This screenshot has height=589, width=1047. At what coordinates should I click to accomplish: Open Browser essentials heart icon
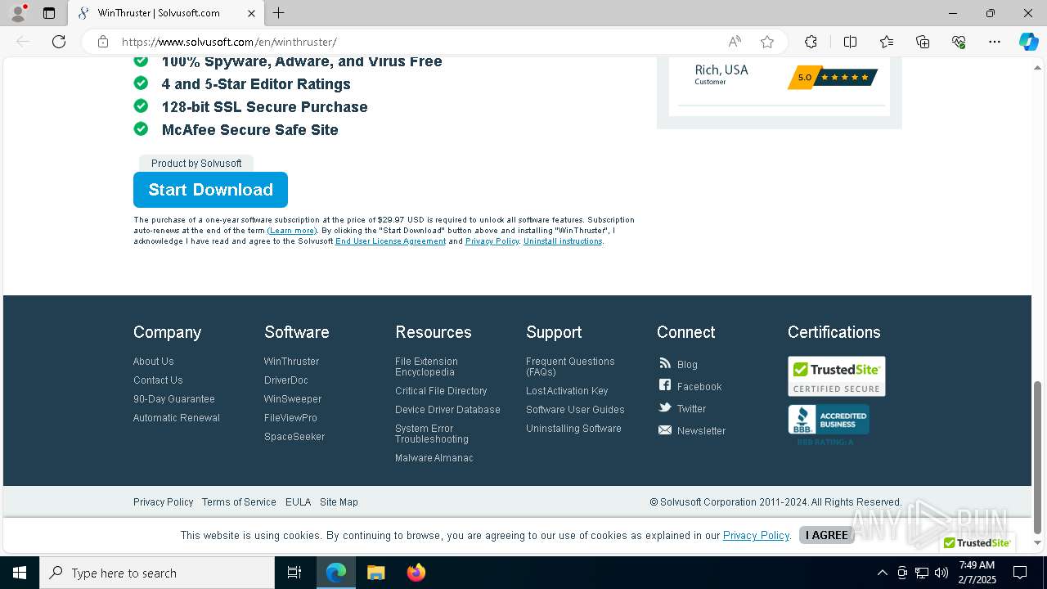pos(959,42)
